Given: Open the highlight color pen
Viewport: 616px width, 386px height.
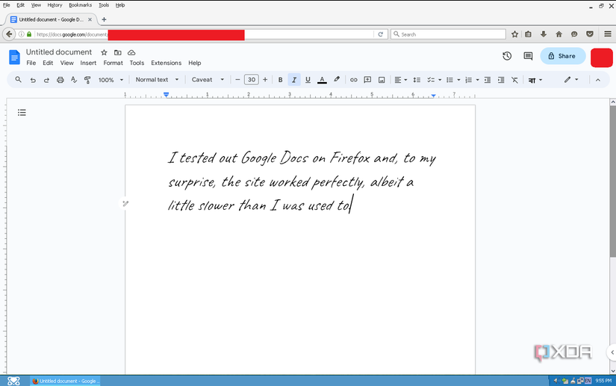Looking at the screenshot, I should coord(337,80).
